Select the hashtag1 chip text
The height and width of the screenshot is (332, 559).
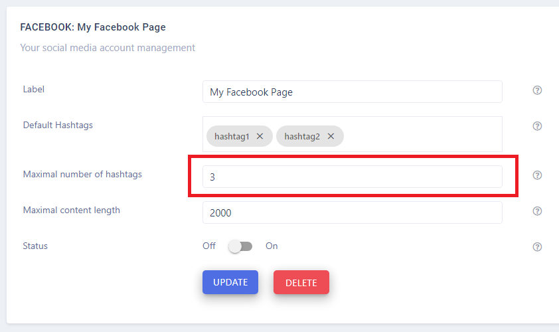(x=232, y=136)
